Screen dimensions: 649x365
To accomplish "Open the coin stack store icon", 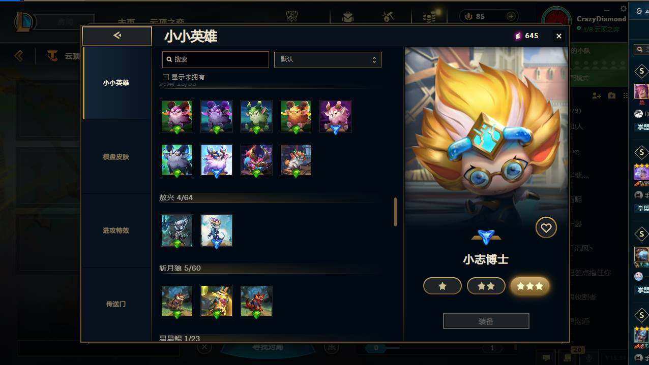I will point(429,17).
